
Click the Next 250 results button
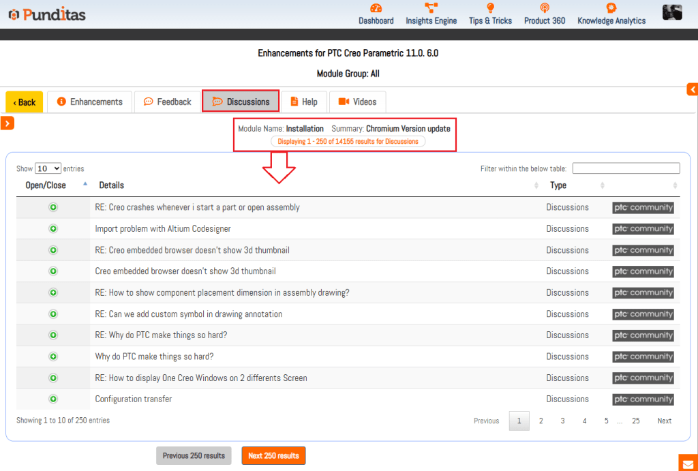pos(273,455)
